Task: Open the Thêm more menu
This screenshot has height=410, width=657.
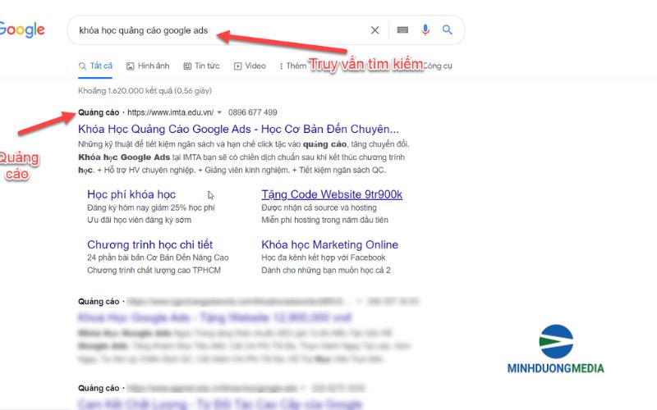Action: pos(293,66)
